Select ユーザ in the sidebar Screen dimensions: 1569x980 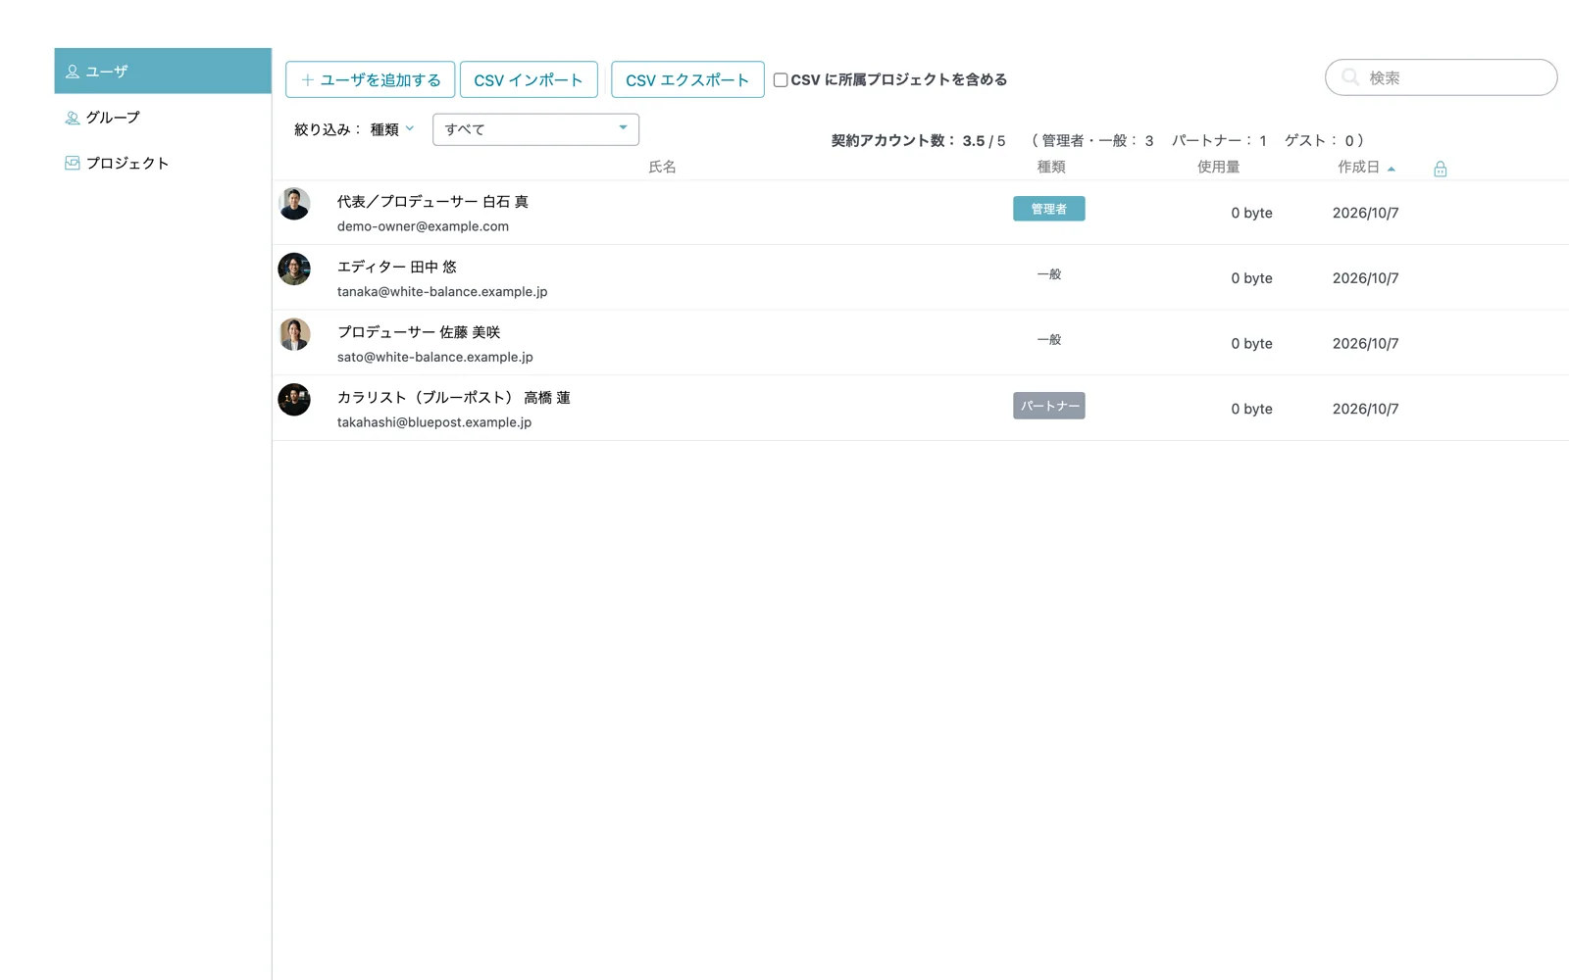click(x=163, y=72)
